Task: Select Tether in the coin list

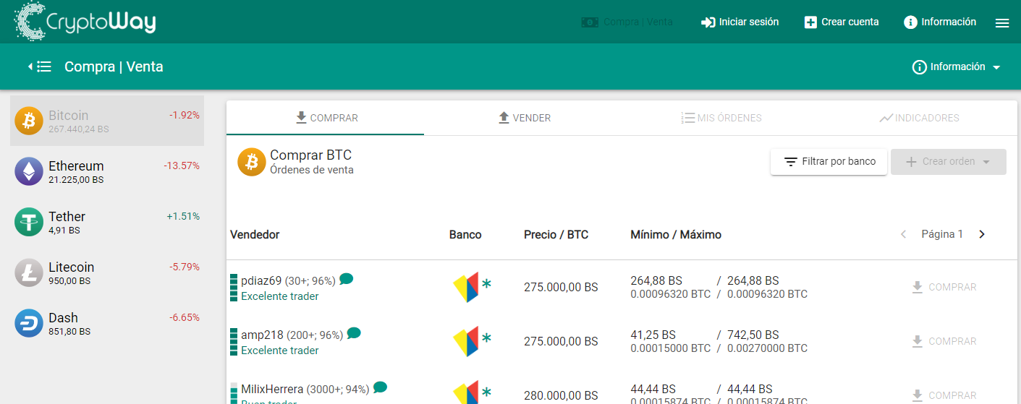Action: tap(107, 222)
